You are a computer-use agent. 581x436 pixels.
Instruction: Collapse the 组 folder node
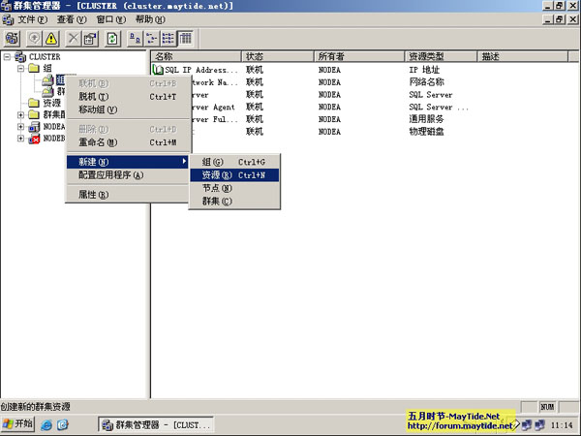click(x=21, y=69)
